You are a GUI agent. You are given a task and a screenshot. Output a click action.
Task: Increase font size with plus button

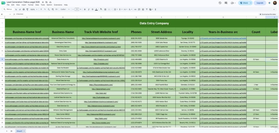pos(81,9)
